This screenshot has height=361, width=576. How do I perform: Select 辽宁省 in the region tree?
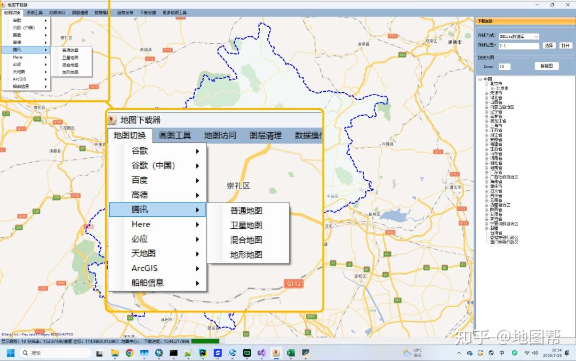(496, 112)
